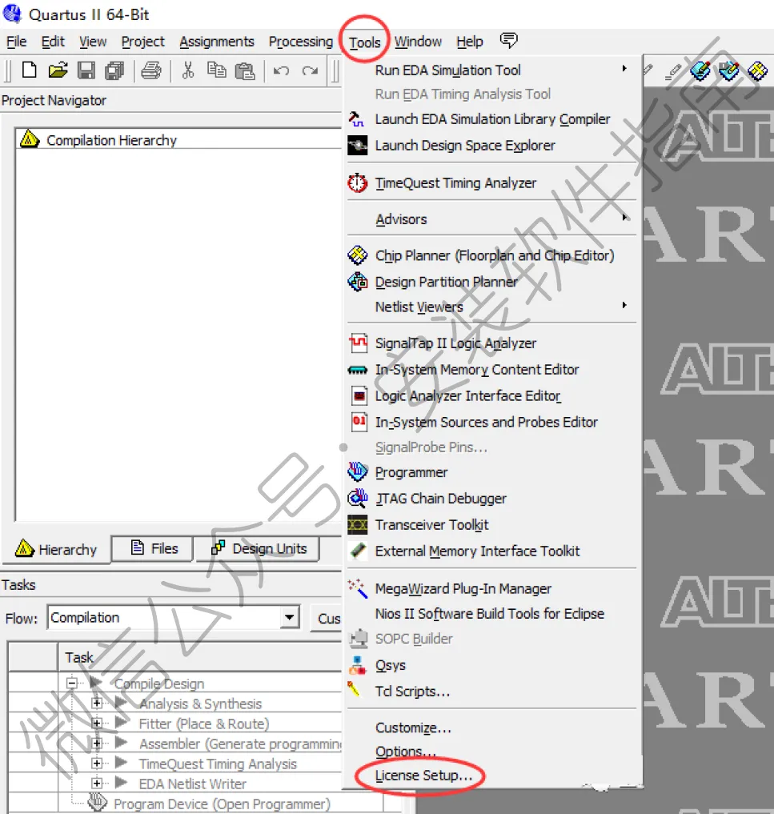Viewport: 774px width, 814px height.
Task: Expand the EDA Netlist Writer task node
Action: (x=97, y=783)
